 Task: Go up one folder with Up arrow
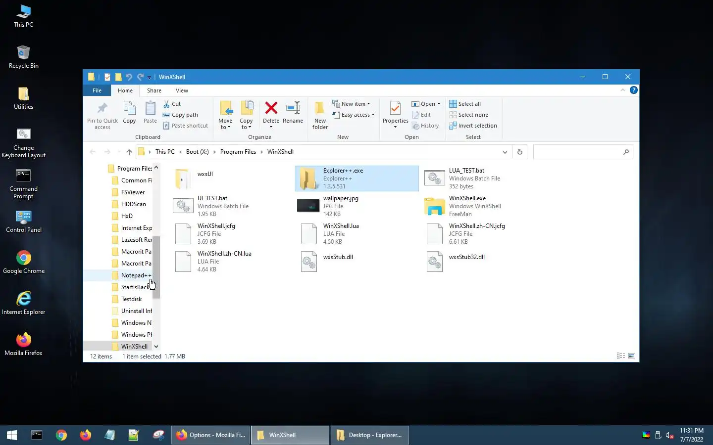coord(129,152)
